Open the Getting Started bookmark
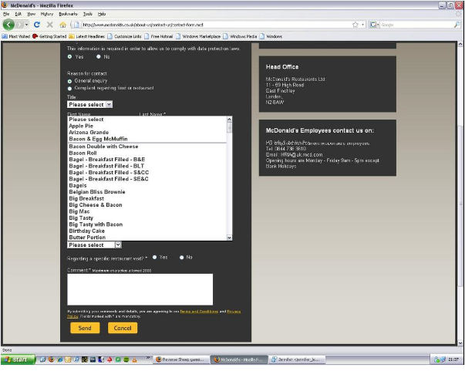The height and width of the screenshot is (371, 465). coord(49,36)
